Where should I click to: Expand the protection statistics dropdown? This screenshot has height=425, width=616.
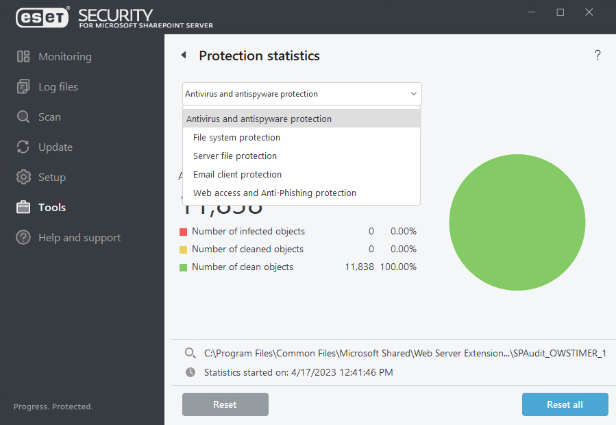[412, 94]
